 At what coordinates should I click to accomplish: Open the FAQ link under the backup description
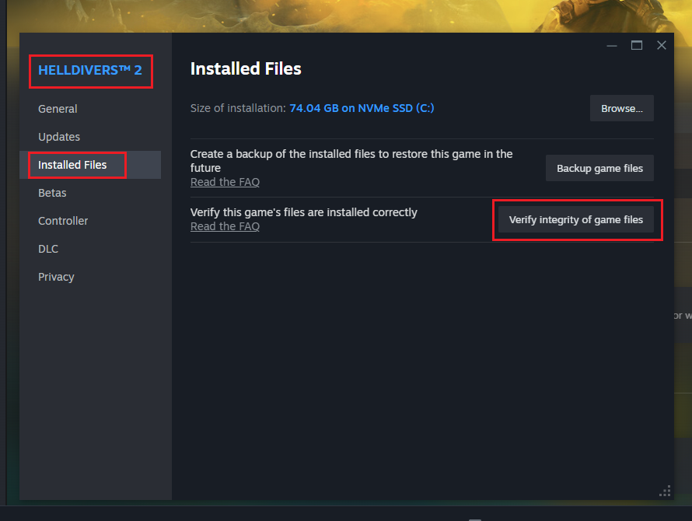(x=225, y=182)
